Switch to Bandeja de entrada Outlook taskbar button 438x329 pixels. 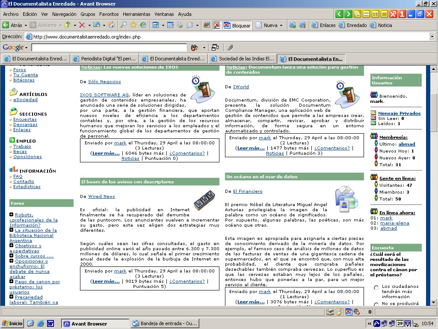click(x=165, y=324)
